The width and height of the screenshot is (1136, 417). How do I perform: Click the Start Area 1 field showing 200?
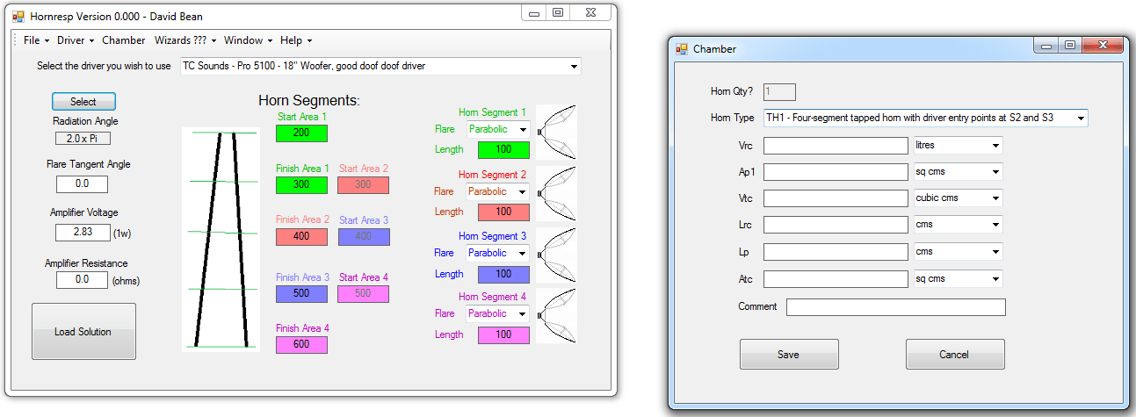click(x=301, y=133)
